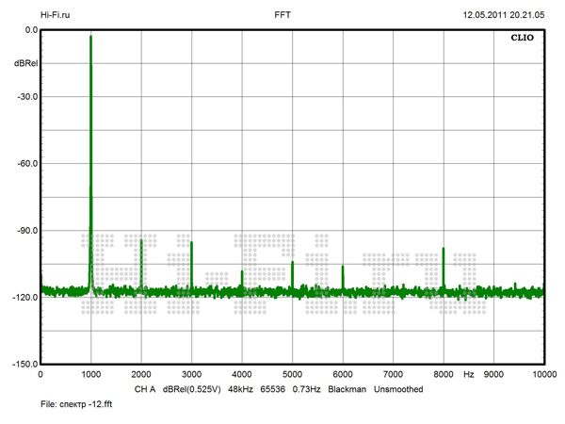Click the Hz unit label on x-axis
The height and width of the screenshot is (424, 565).
coord(468,374)
